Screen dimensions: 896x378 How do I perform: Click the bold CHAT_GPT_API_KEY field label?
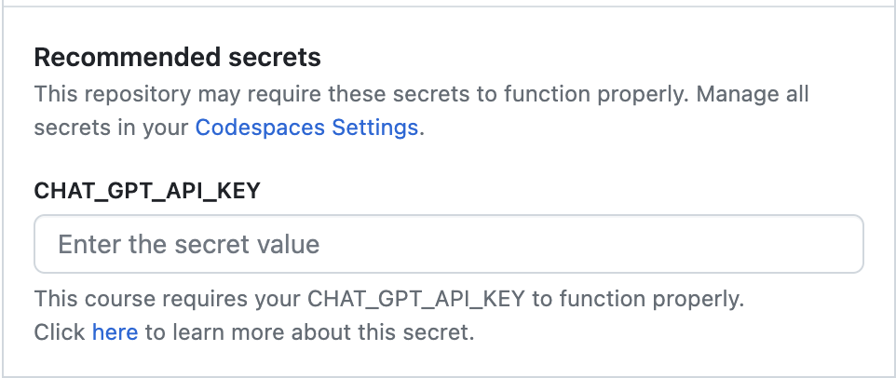(x=147, y=191)
